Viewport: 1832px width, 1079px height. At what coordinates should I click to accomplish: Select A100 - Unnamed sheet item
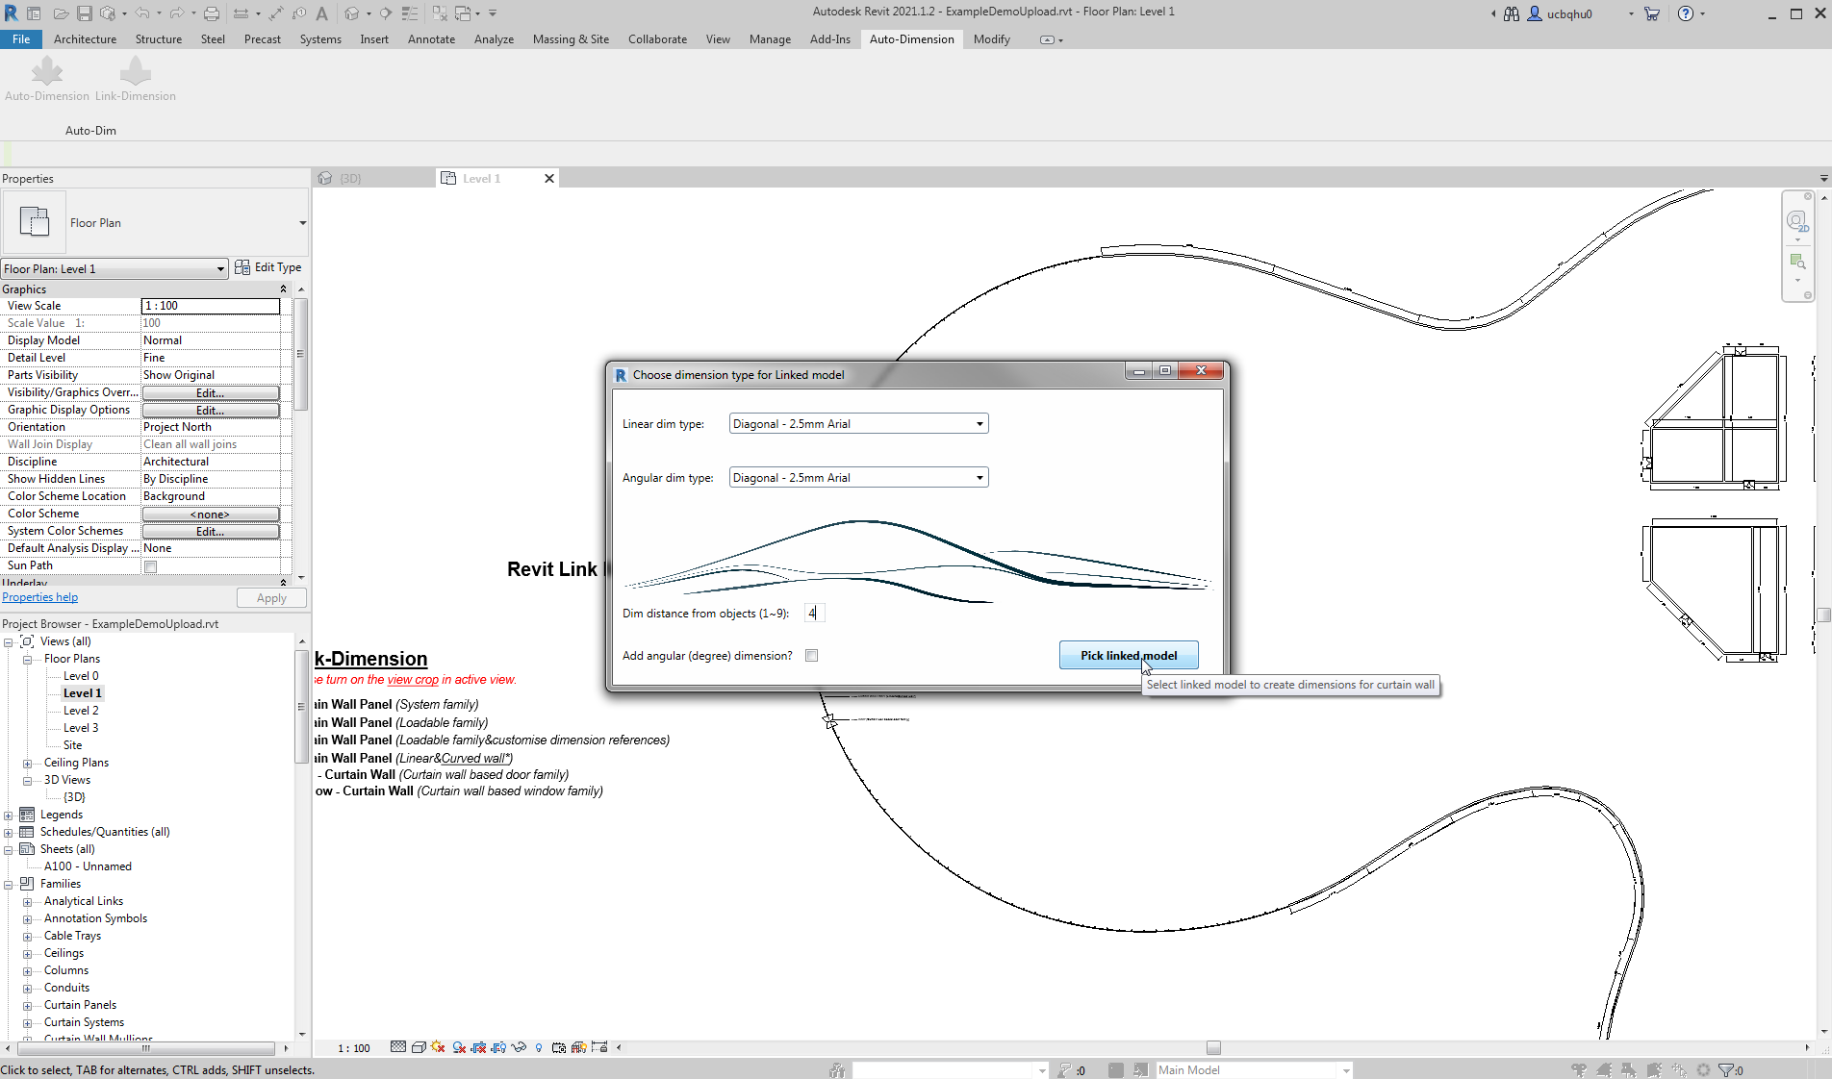click(x=88, y=867)
